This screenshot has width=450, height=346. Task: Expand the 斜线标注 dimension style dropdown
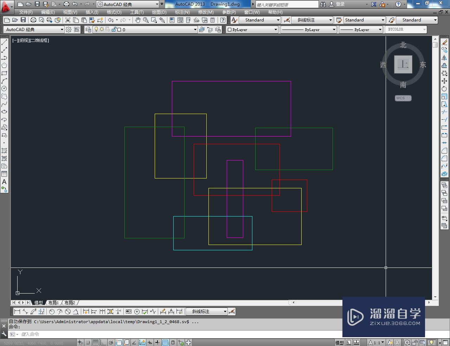pos(330,20)
